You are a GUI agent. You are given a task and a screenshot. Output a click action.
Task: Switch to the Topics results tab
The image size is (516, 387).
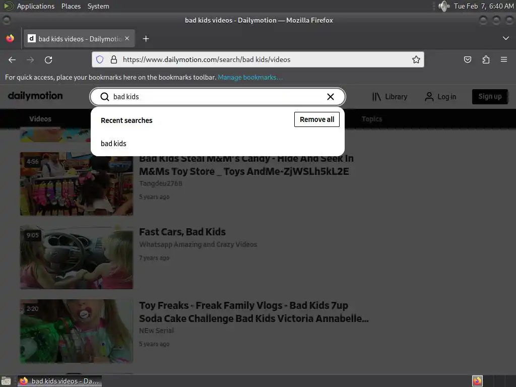pyautogui.click(x=372, y=119)
